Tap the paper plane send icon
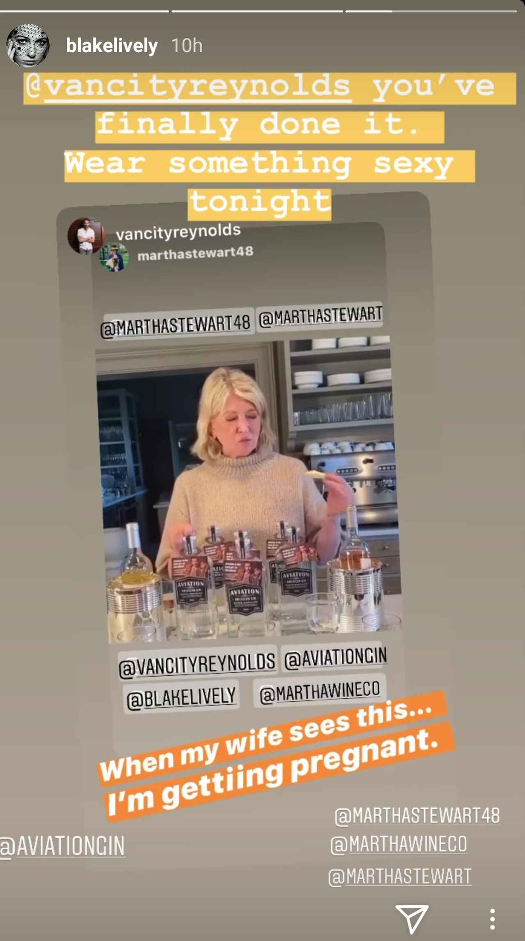This screenshot has width=525, height=941. 412,918
